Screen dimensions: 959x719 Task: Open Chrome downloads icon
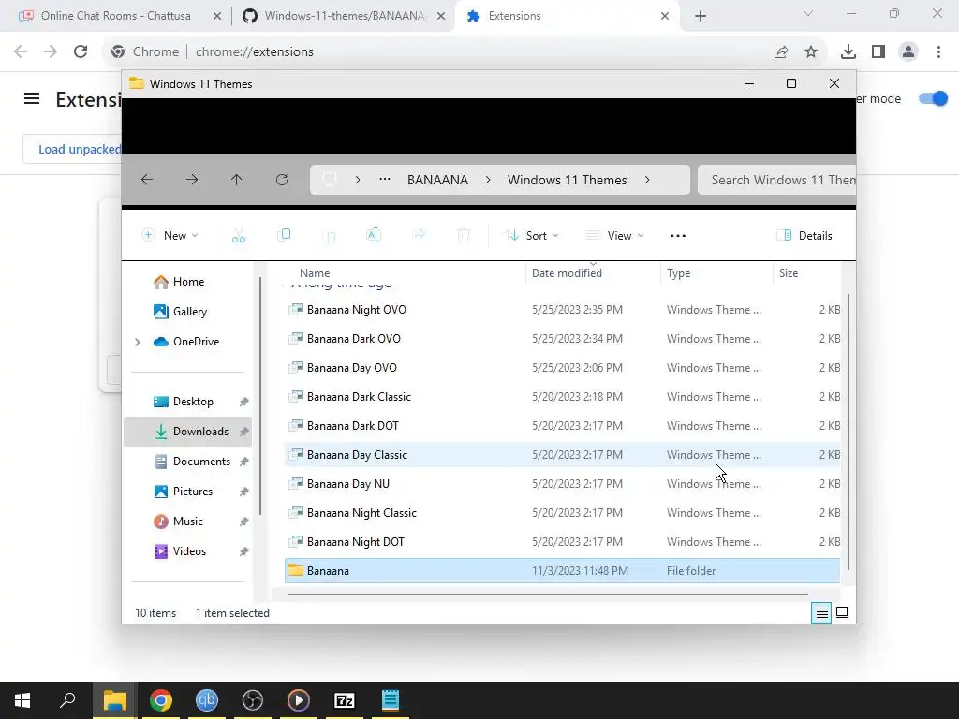click(x=848, y=52)
